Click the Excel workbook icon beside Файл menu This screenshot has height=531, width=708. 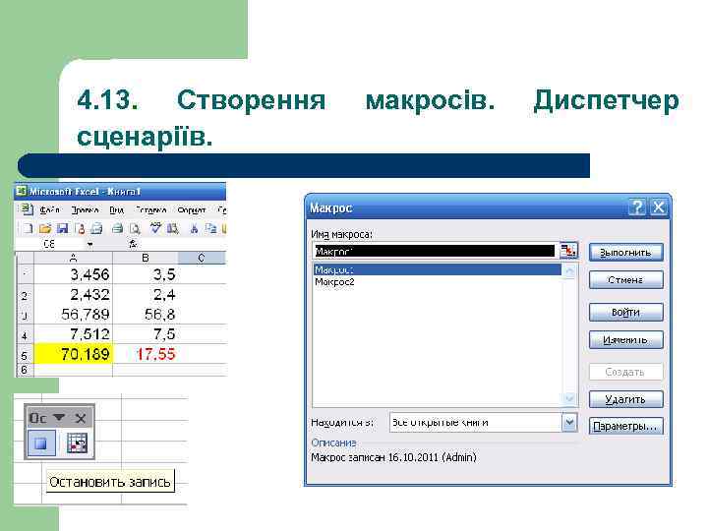(x=27, y=209)
